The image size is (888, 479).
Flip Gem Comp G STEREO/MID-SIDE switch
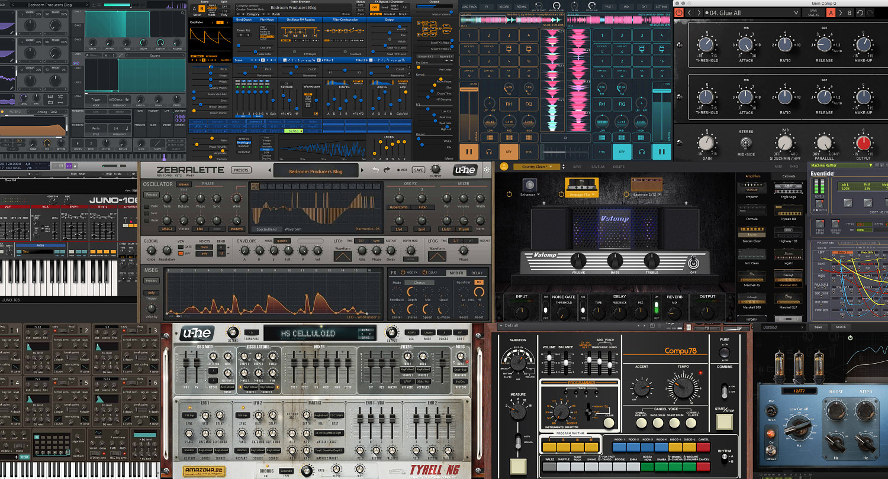[746, 143]
